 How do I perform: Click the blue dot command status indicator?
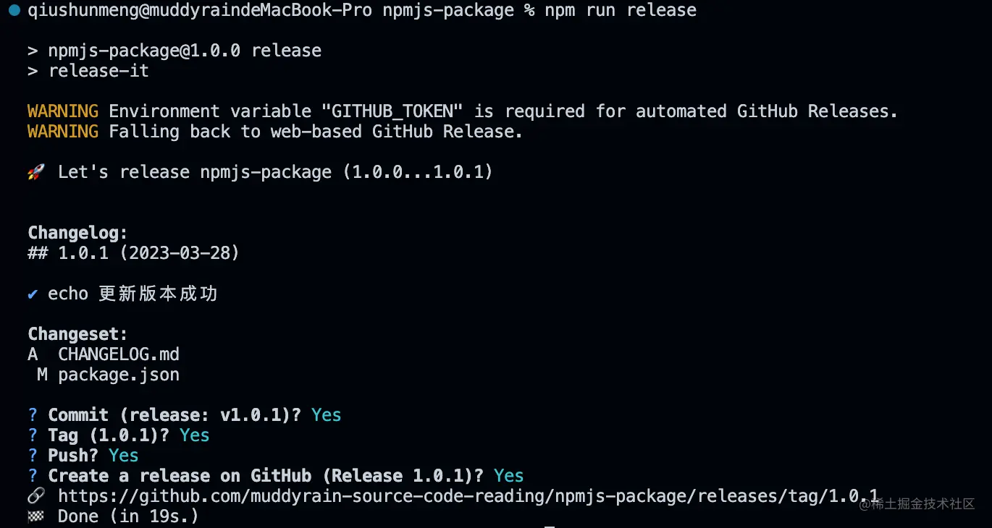(14, 11)
